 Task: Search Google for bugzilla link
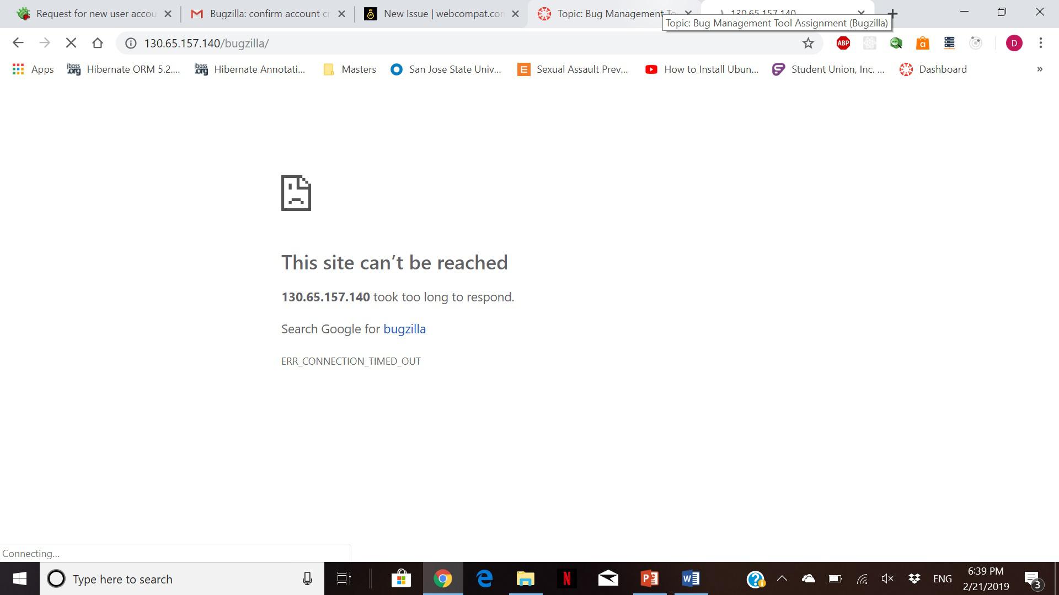click(x=404, y=328)
